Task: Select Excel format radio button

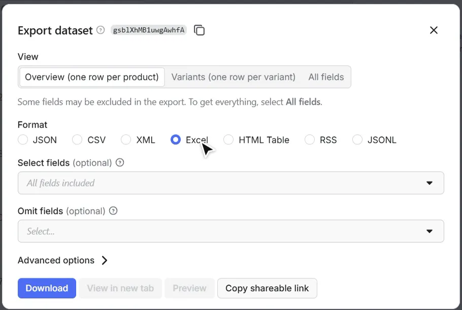Action: (x=176, y=140)
